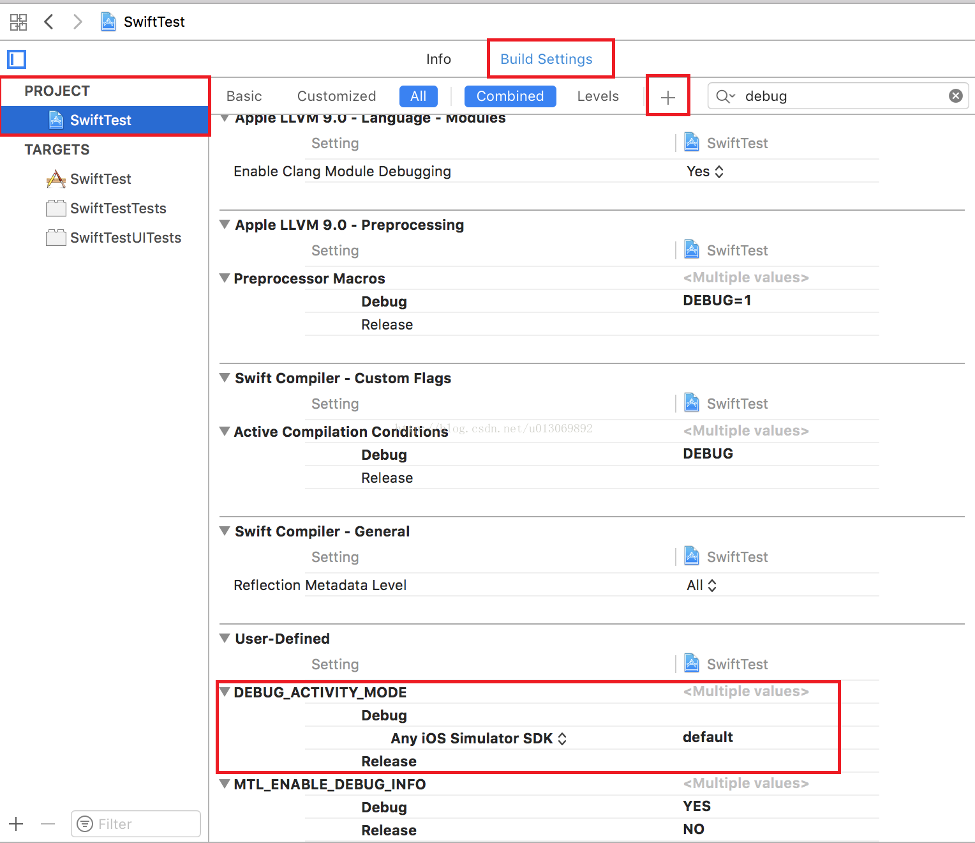Click the SwiftTest column icon in Modules section
Screen dimensions: 975x843
click(692, 142)
